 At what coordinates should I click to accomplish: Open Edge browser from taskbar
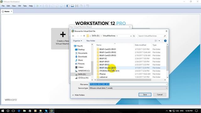click(x=19, y=111)
